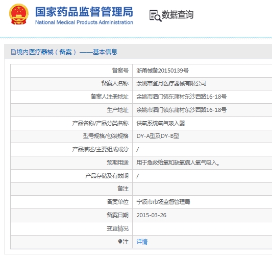Image resolution: width=272 pixels, height=256 pixels.
Task: Select filing unit 宁波市市场监督管理局
Action: click(163, 202)
